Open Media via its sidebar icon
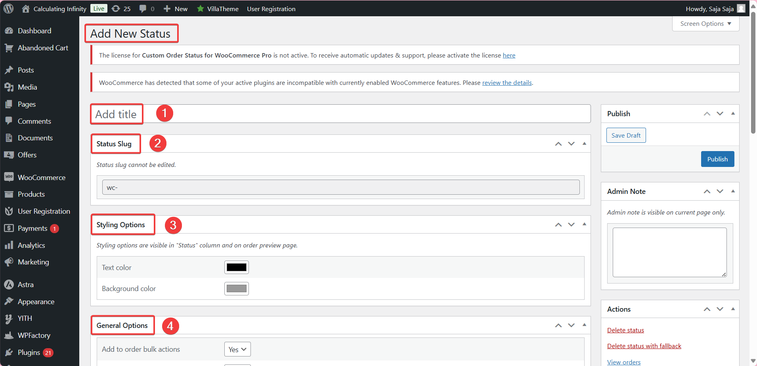This screenshot has height=366, width=757. (9, 87)
